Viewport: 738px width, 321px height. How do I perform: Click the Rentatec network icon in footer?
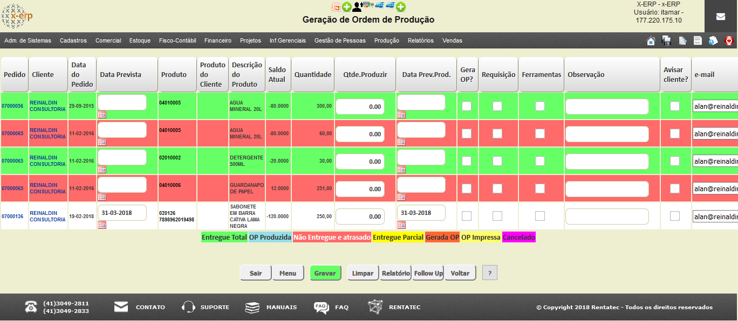375,307
